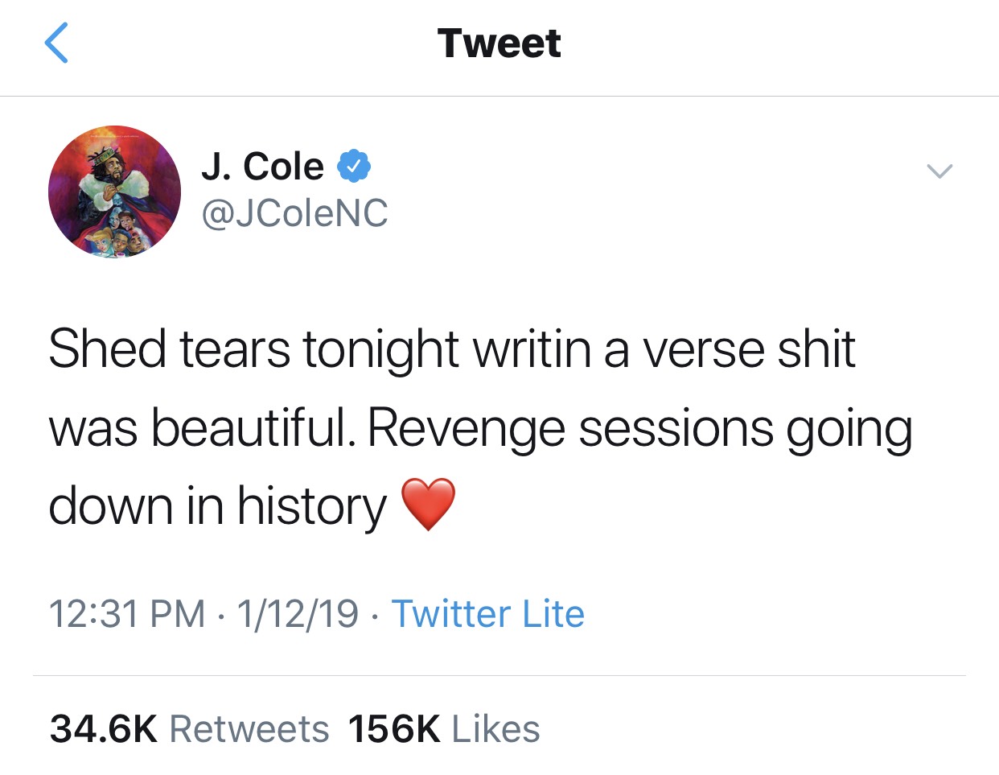999x775 pixels.
Task: Click the Likes label
Action: 495,729
